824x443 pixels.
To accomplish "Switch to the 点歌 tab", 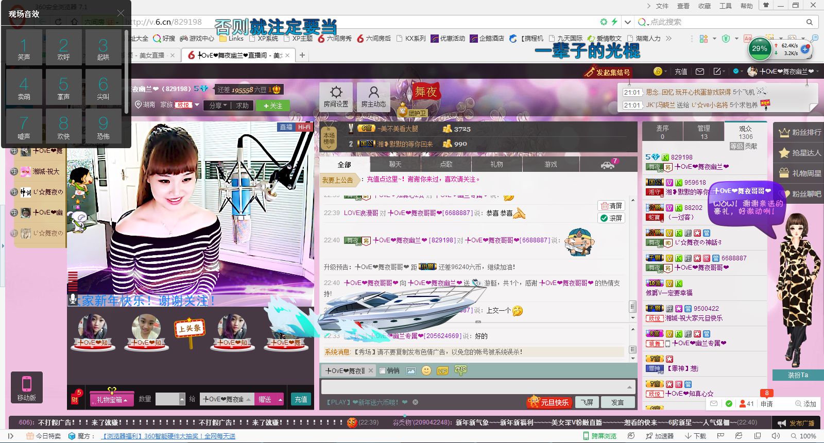I will (446, 165).
